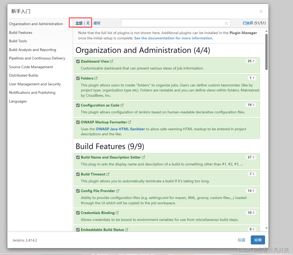
Task: Go to Languages category
Action: coord(18,101)
